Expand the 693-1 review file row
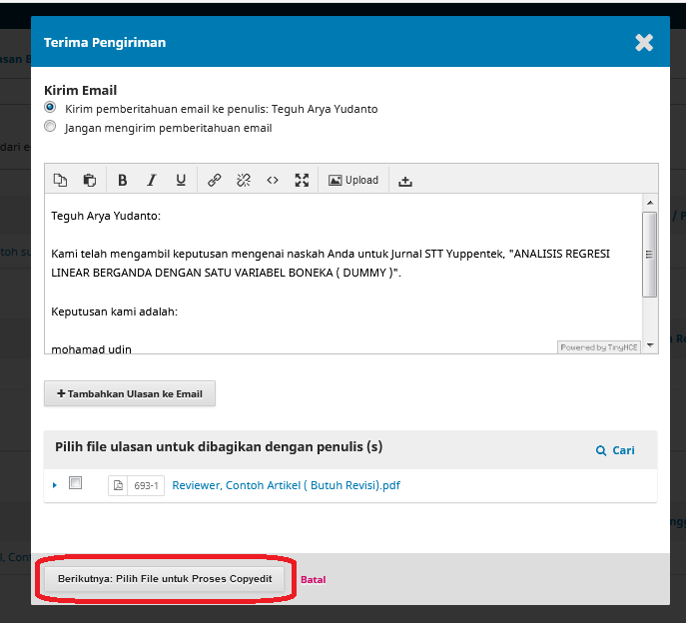The height and width of the screenshot is (623, 686). pos(55,485)
